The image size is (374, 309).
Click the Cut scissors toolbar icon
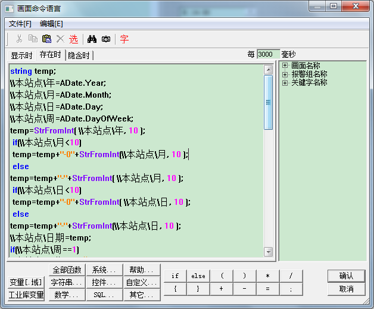point(19,39)
